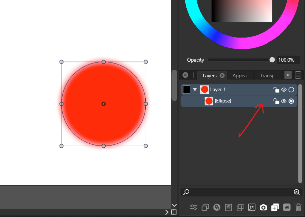Image resolution: width=305 pixels, height=217 pixels.
Task: Open layer options sliders icon
Action: (193, 208)
